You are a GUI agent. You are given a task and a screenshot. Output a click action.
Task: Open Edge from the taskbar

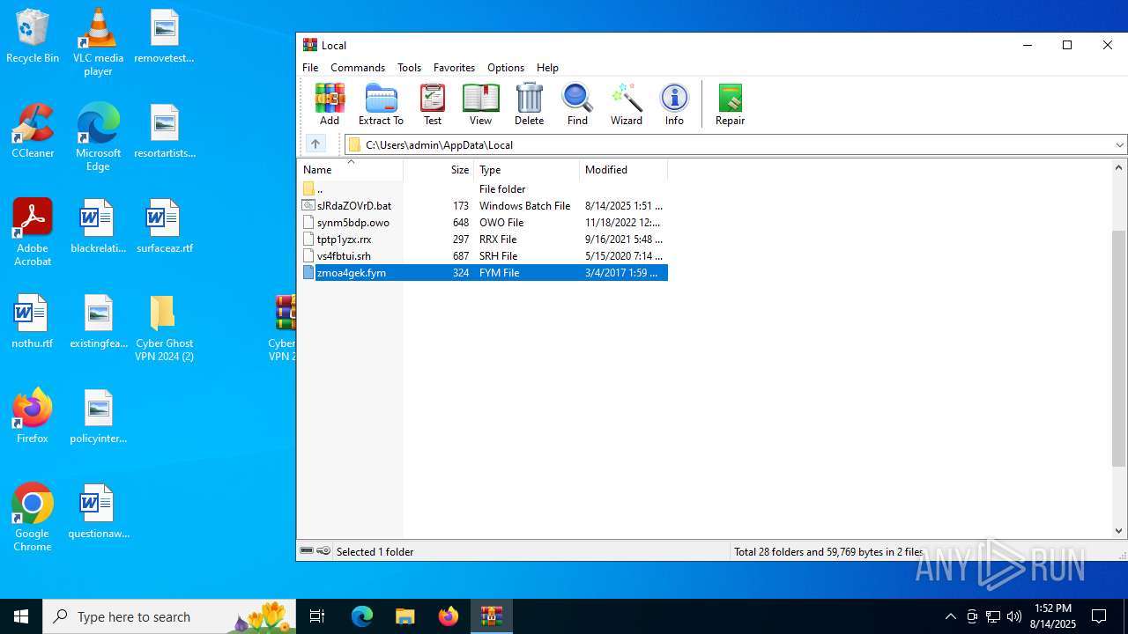[362, 616]
